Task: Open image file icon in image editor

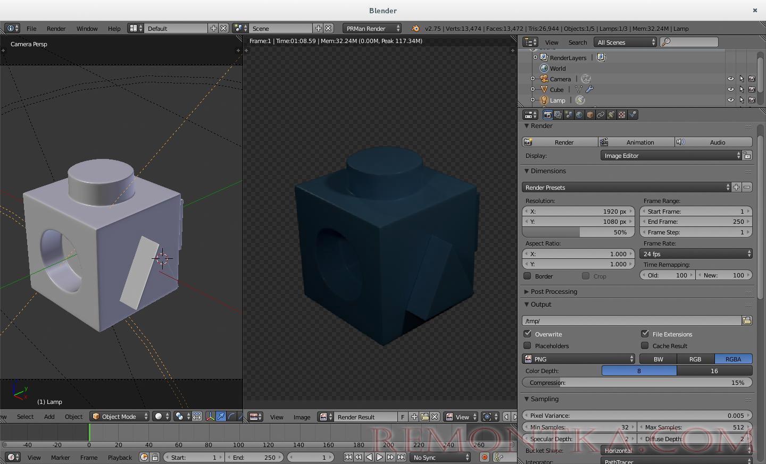Action: pos(424,417)
